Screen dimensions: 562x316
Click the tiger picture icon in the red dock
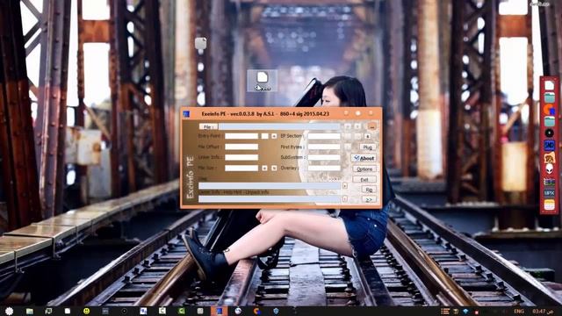tap(549, 157)
